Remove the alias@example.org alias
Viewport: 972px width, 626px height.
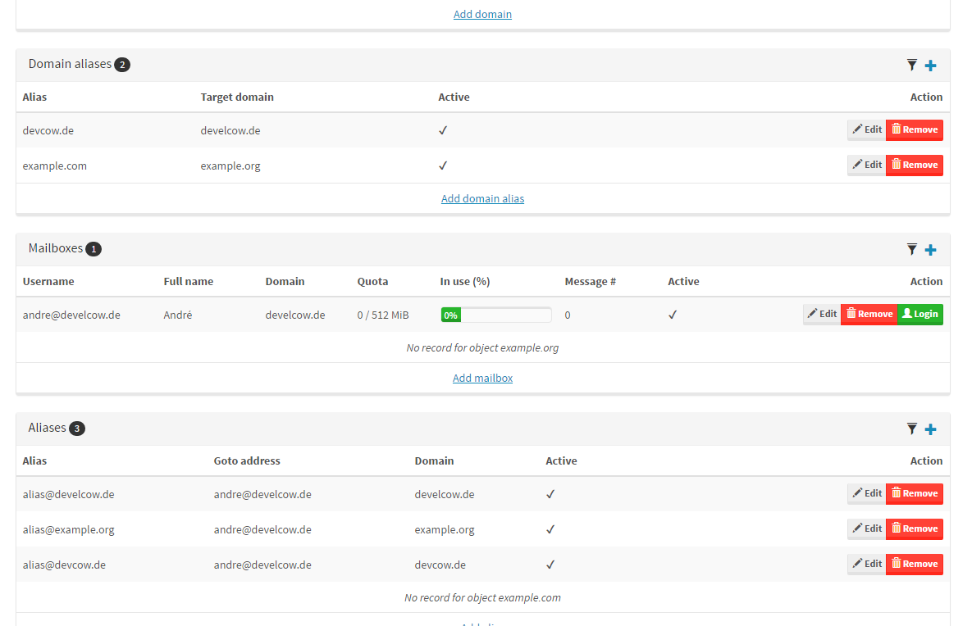point(914,528)
